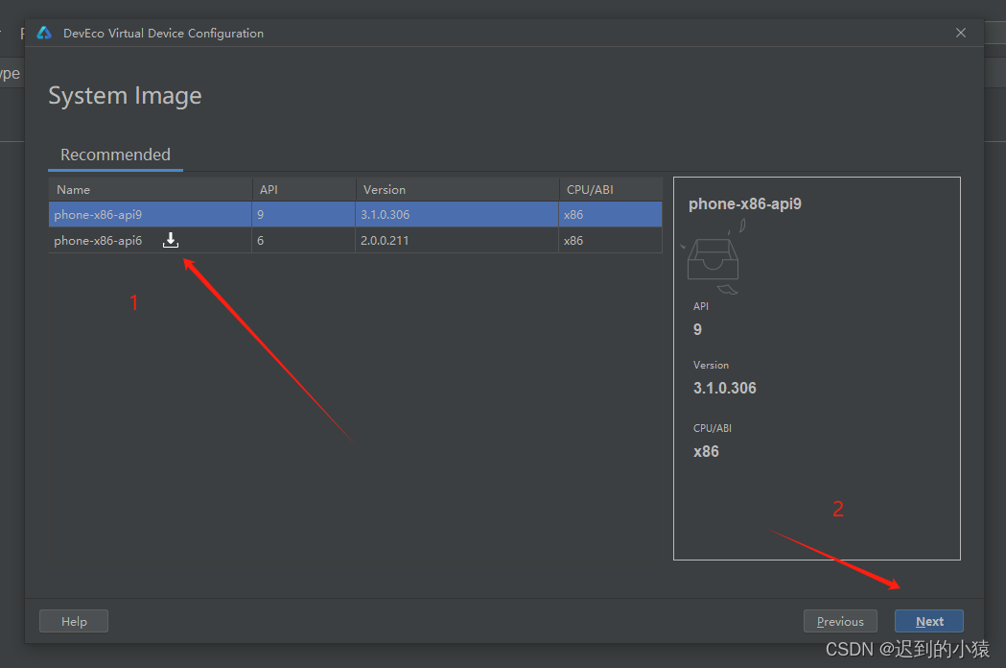Viewport: 1006px width, 668px height.
Task: Click version cell 2.0.0.211
Action: tap(456, 240)
